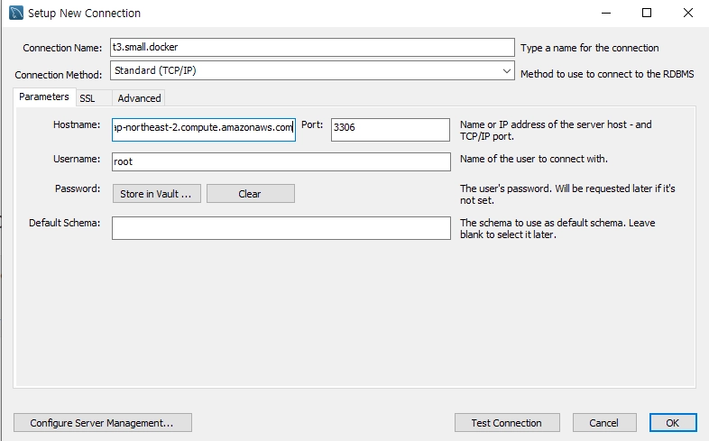Image resolution: width=709 pixels, height=441 pixels.
Task: Switch to the SSL tab
Action: click(x=87, y=98)
